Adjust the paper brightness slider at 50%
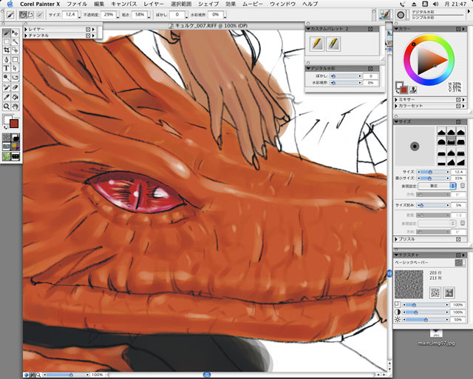Viewport: 473px width, 379px height. point(426,320)
